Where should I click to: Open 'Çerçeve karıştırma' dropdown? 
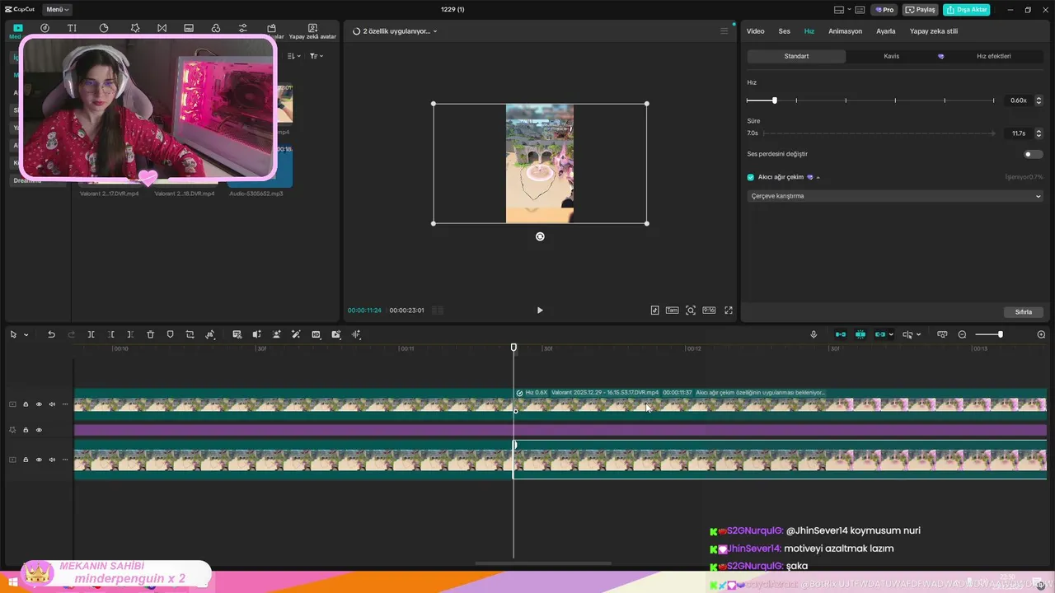tap(896, 196)
